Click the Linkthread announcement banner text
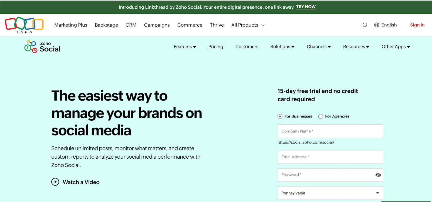The image size is (432, 202). tap(206, 7)
